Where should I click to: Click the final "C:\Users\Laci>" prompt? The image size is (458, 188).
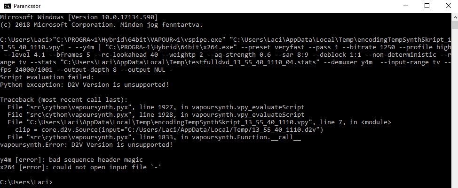26,182
